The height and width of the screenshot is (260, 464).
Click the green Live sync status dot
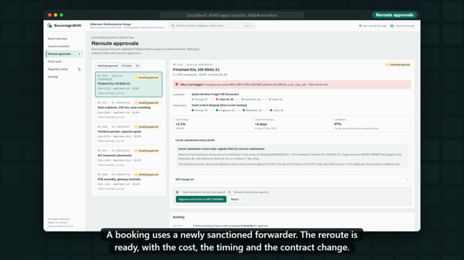[x=360, y=26]
